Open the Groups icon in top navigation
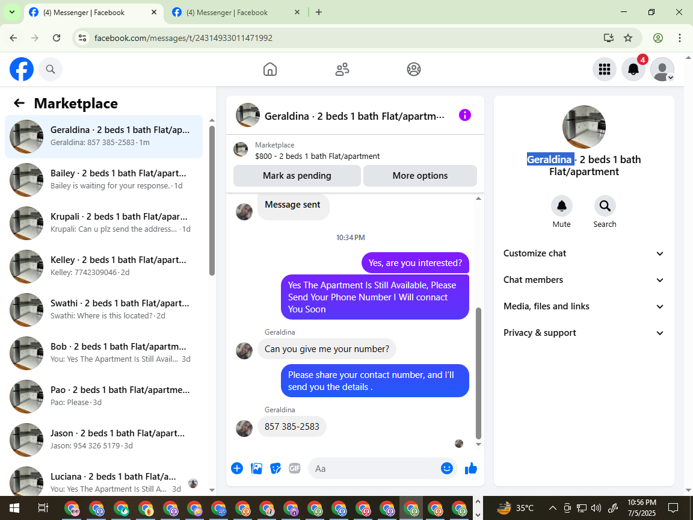This screenshot has height=520, width=693. [x=414, y=69]
